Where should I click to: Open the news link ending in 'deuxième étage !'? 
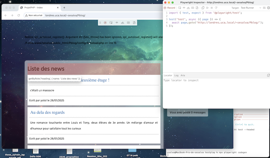pos(95,80)
